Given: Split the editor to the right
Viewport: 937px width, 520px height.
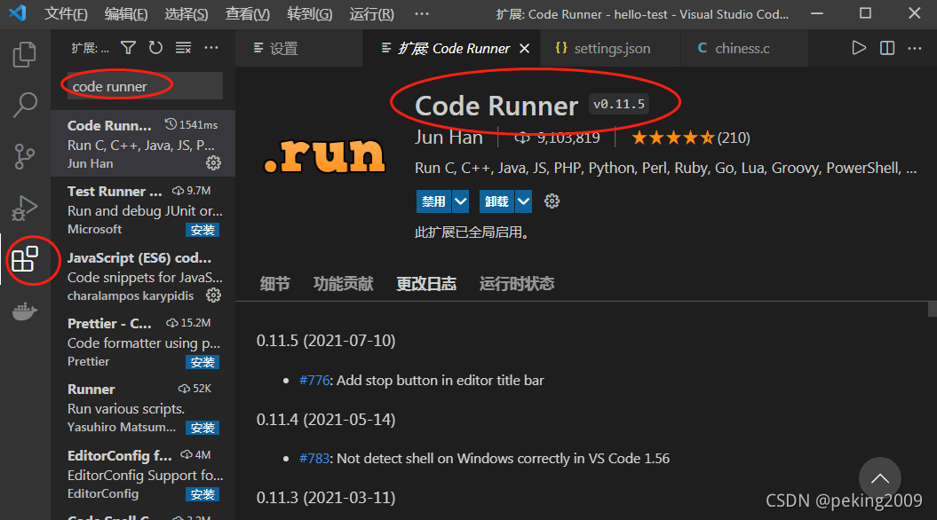Looking at the screenshot, I should coord(887,48).
